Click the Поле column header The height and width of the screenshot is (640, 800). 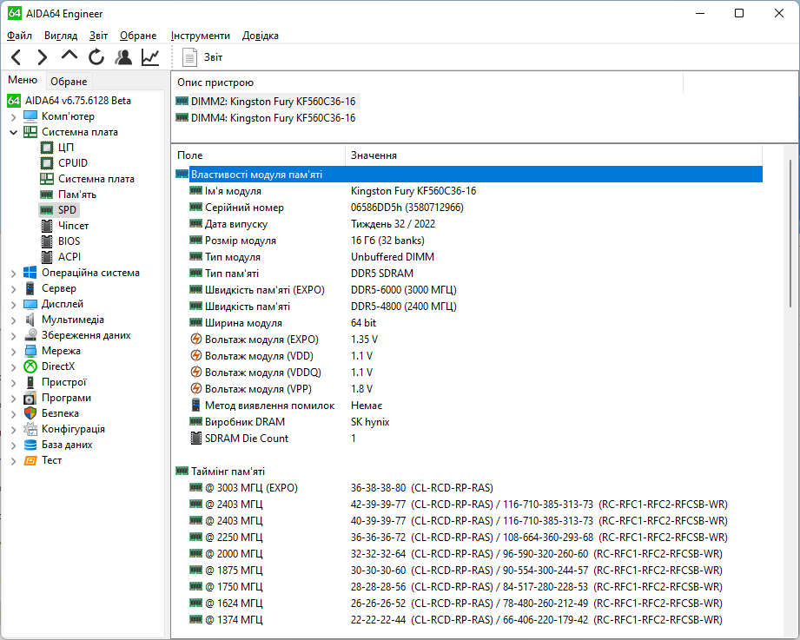point(259,155)
